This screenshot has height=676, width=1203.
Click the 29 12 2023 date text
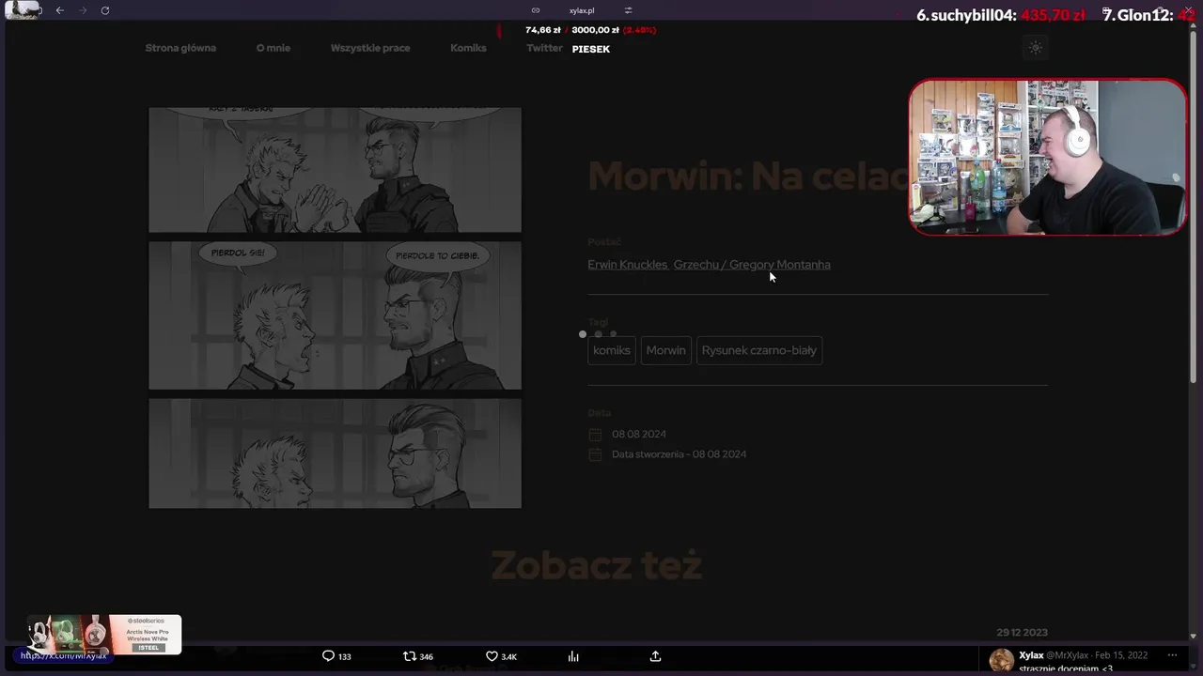[1022, 633]
